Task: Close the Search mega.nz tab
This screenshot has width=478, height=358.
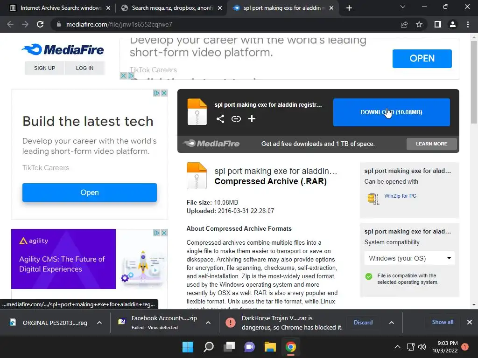Action: point(220,8)
